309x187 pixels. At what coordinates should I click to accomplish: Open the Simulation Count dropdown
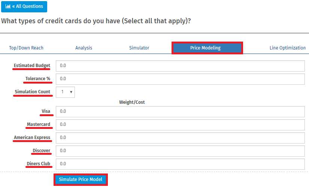[x=65, y=92]
